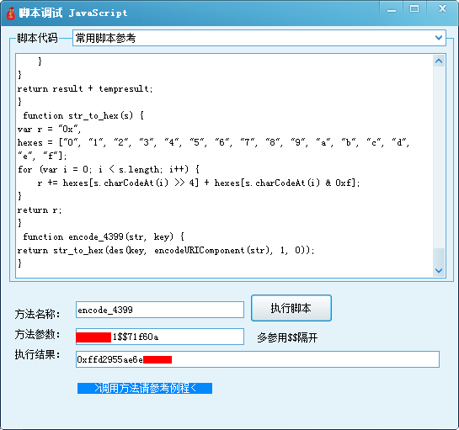The height and width of the screenshot is (430, 459).
Task: Click the 执行结果 label
Action: click(x=37, y=354)
